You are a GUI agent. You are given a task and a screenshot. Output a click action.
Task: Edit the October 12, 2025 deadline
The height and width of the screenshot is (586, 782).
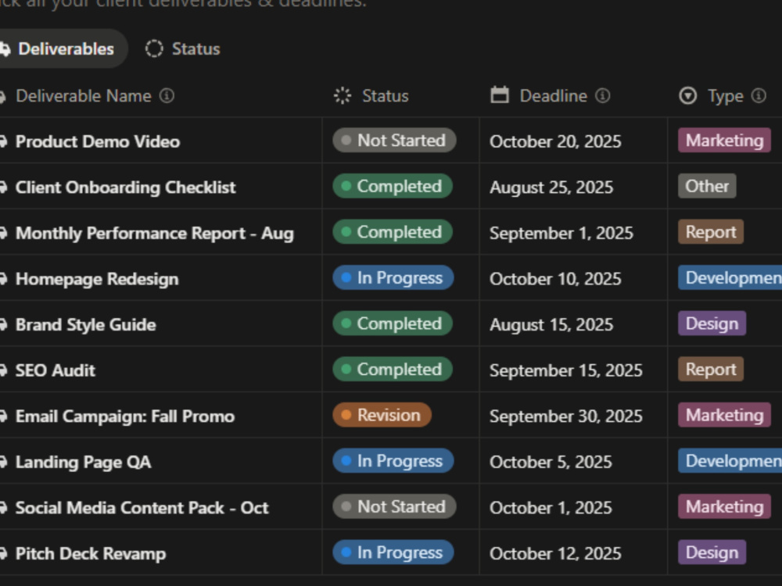point(555,554)
